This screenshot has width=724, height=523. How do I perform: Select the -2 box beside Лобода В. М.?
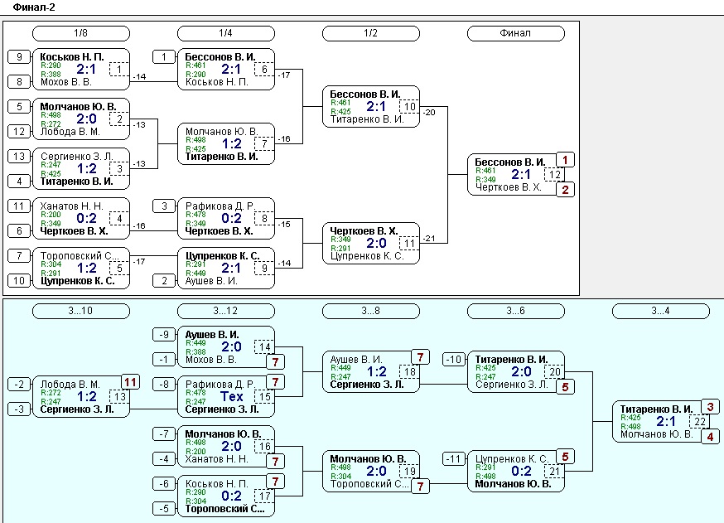(x=19, y=385)
